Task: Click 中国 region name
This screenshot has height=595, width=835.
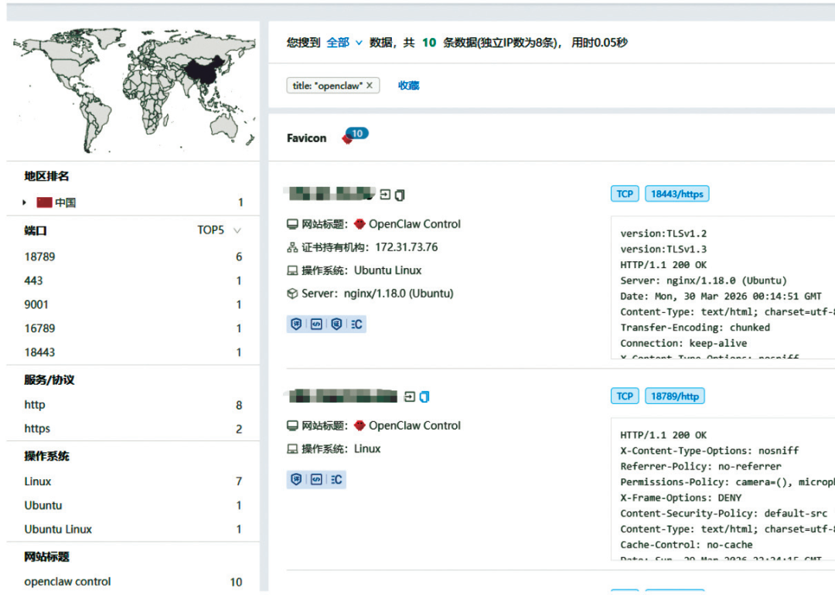Action: [66, 202]
